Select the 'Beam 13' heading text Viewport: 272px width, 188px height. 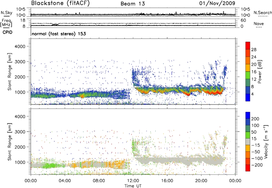point(133,4)
